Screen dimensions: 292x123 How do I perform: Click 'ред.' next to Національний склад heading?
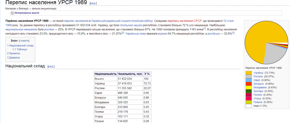51,67
